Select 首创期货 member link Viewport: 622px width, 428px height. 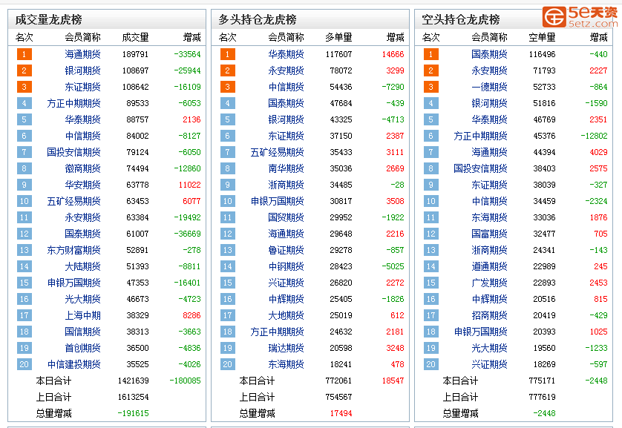[x=82, y=348]
